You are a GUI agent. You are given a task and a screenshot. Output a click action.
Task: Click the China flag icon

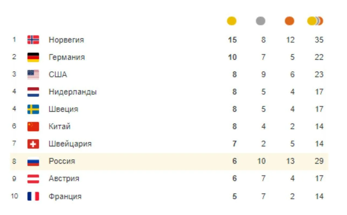(33, 126)
